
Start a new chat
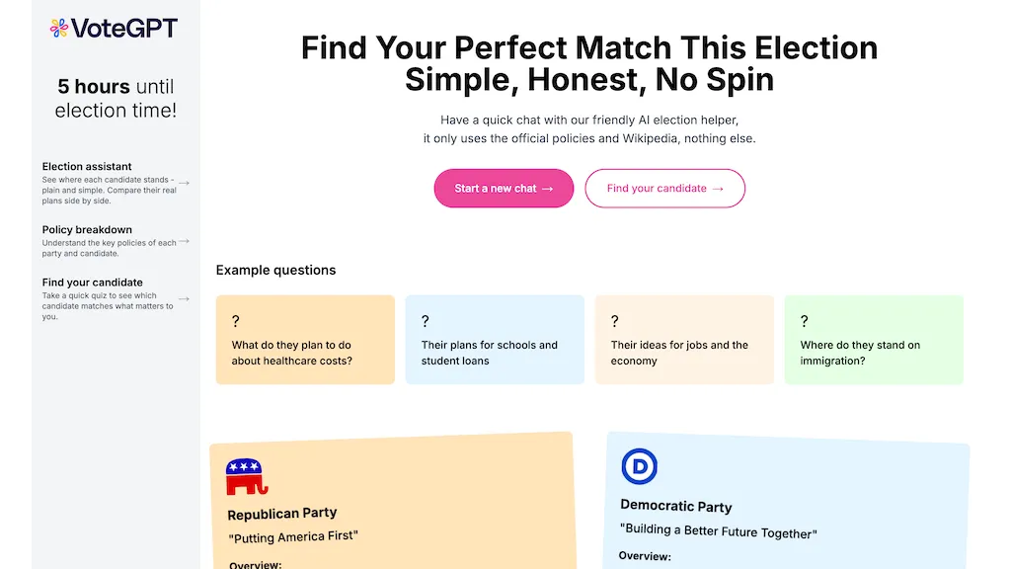pyautogui.click(x=504, y=189)
